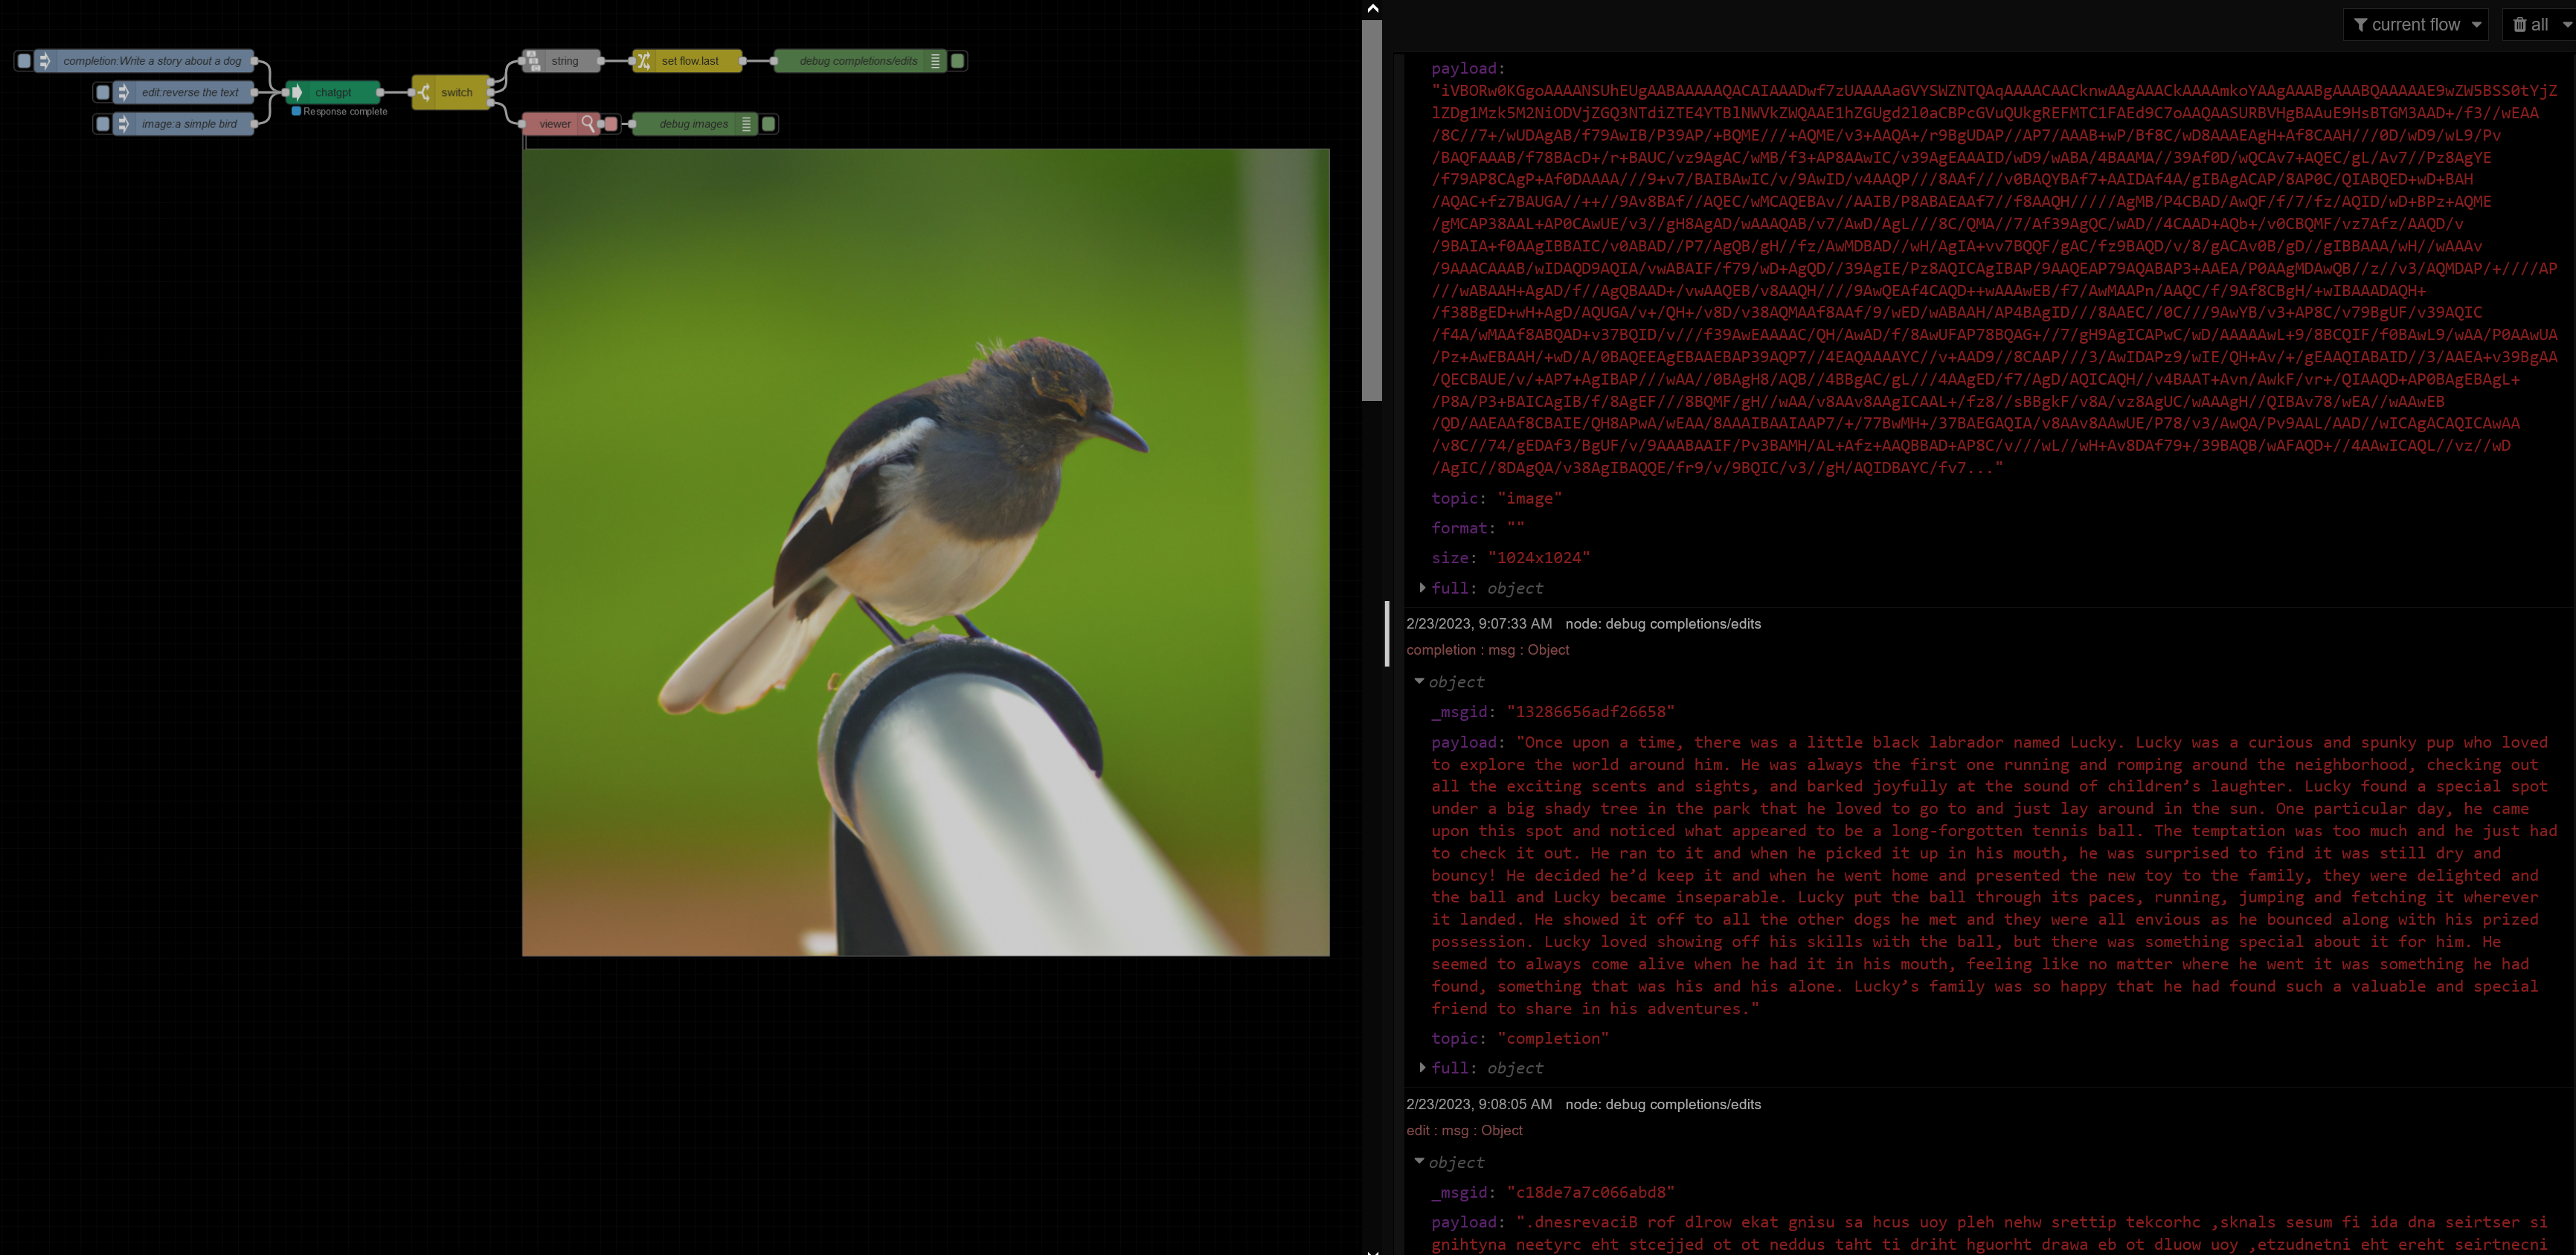Click the magnifier icon on viewer node
This screenshot has width=2576, height=1255.
point(588,124)
